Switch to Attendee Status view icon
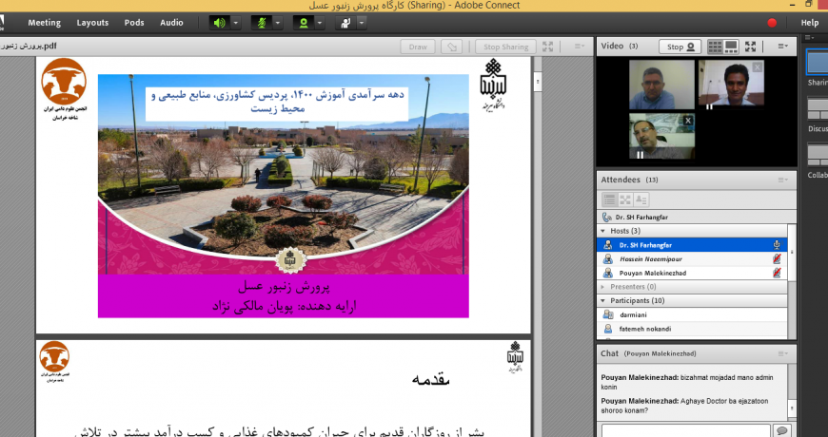Screen dimensions: 828x437 (641, 199)
